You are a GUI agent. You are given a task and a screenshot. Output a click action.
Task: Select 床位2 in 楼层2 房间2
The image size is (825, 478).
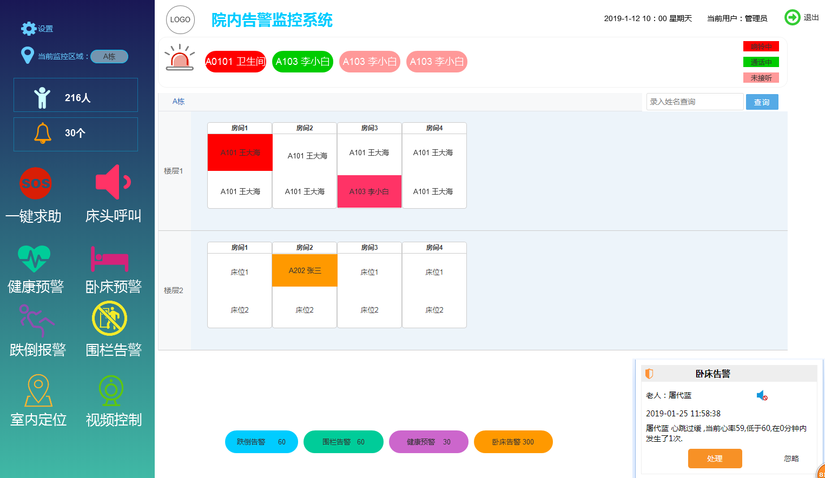click(x=305, y=310)
